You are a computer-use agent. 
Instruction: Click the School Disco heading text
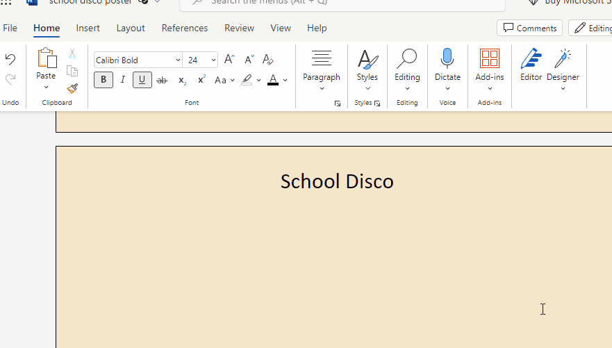(x=337, y=181)
